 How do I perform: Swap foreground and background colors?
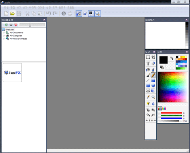coord(171,58)
